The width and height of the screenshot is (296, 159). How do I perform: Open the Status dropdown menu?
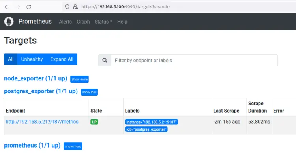point(103,22)
